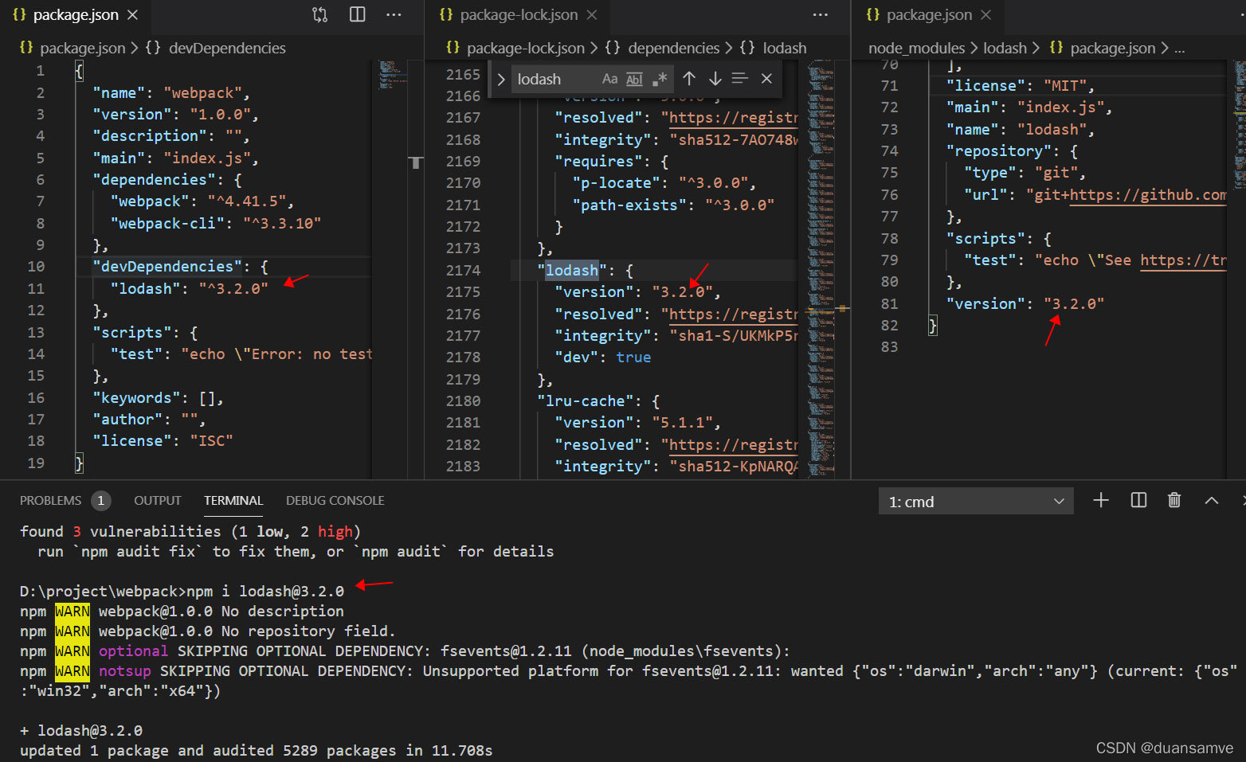The width and height of the screenshot is (1246, 762).
Task: Toggle Find in Selection
Action: (x=740, y=78)
